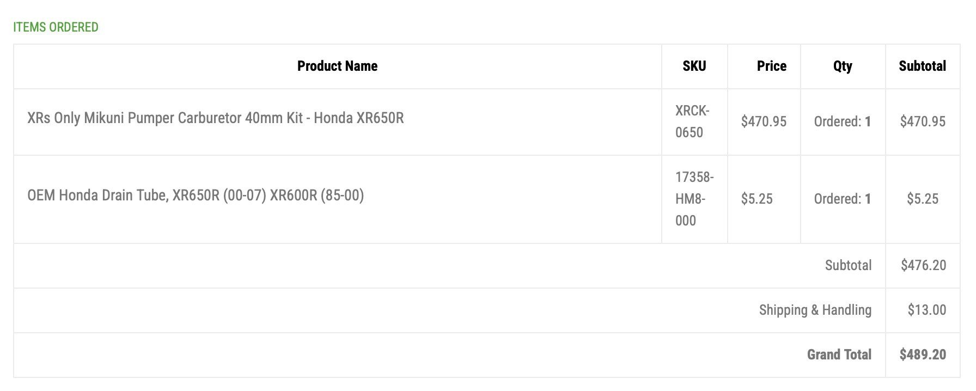Click the $470.95 row subtotal amount
Image resolution: width=976 pixels, height=391 pixels.
pos(923,121)
